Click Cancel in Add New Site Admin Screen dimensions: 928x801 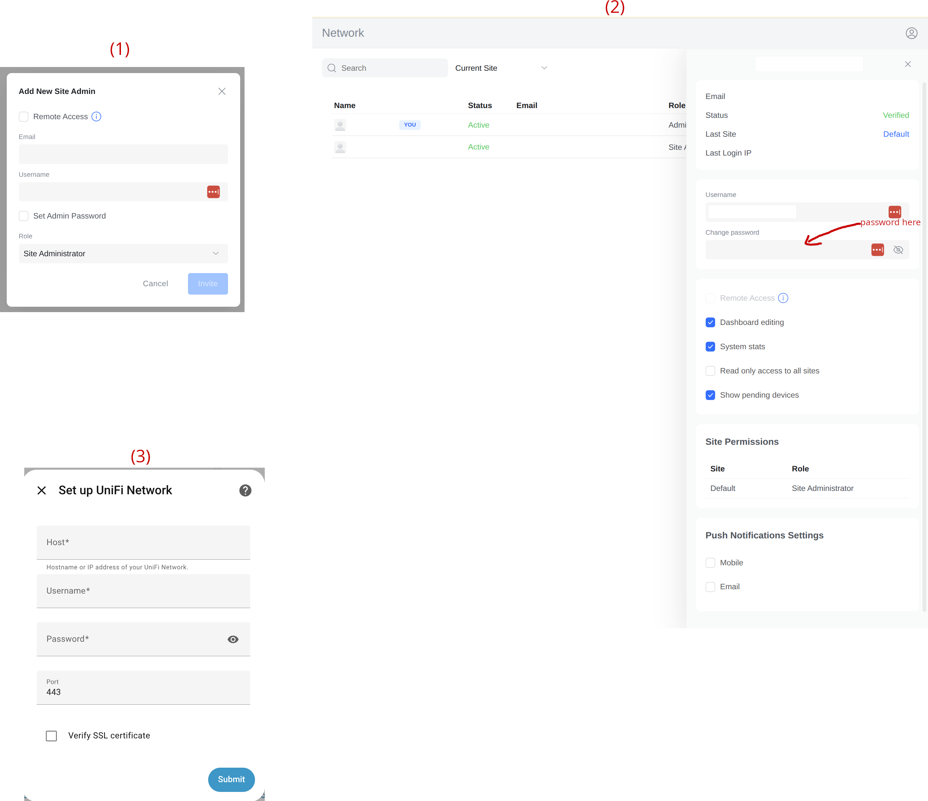coord(155,283)
